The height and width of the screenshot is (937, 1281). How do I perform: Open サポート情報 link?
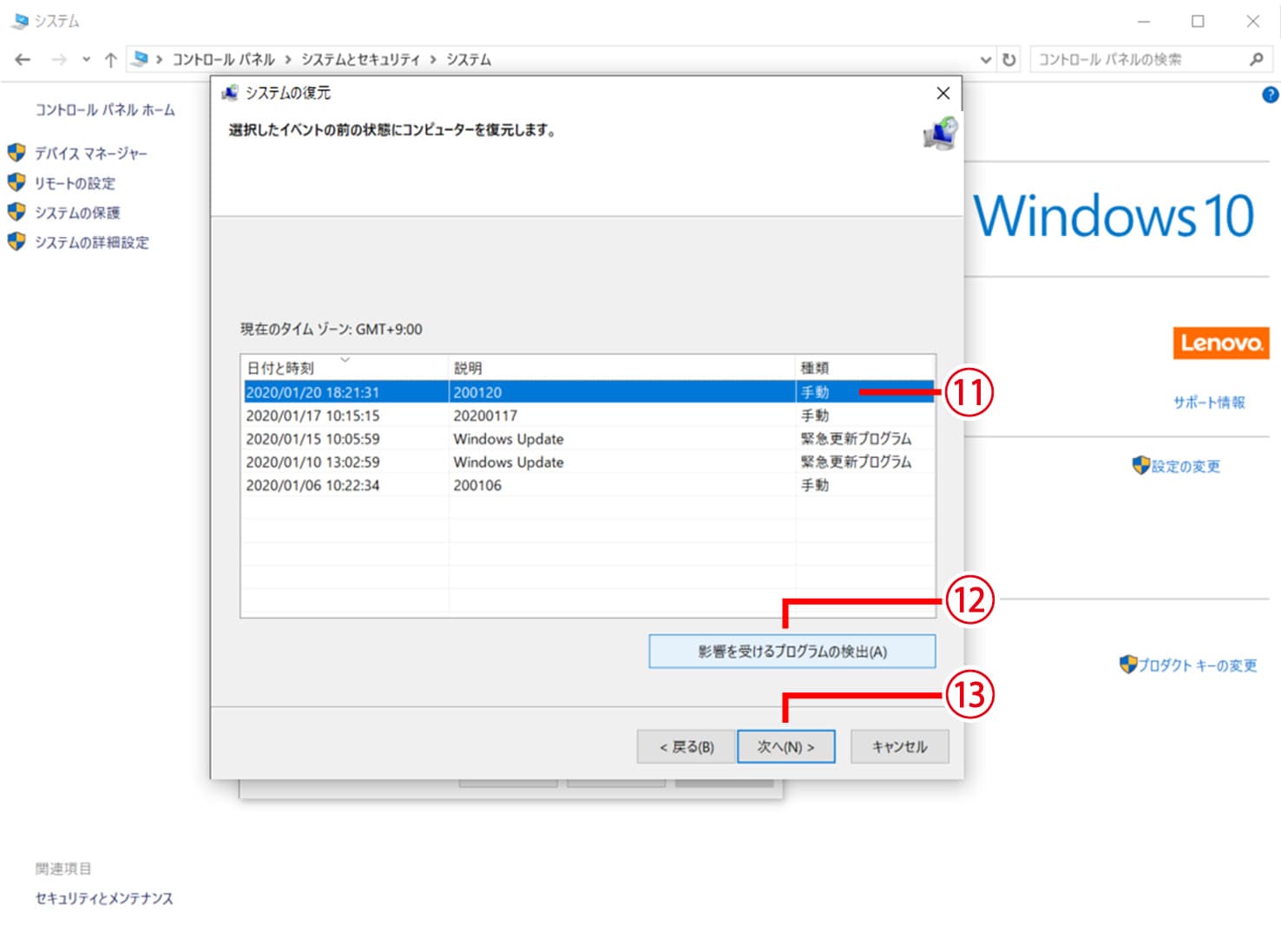(x=1209, y=402)
